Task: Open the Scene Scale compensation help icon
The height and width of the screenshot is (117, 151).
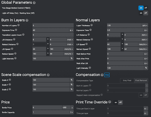Action: tap(48, 75)
